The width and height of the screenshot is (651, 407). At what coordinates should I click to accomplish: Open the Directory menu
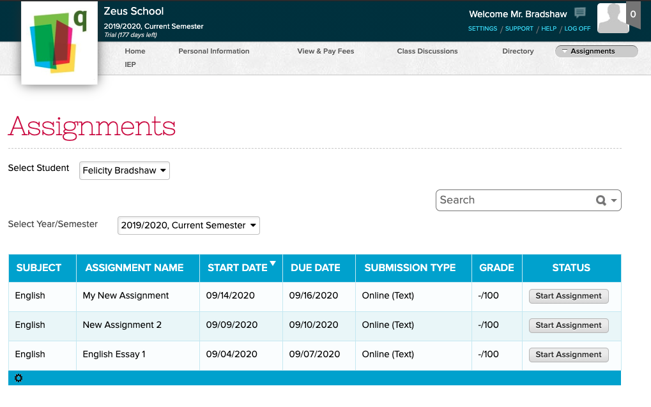pyautogui.click(x=517, y=52)
